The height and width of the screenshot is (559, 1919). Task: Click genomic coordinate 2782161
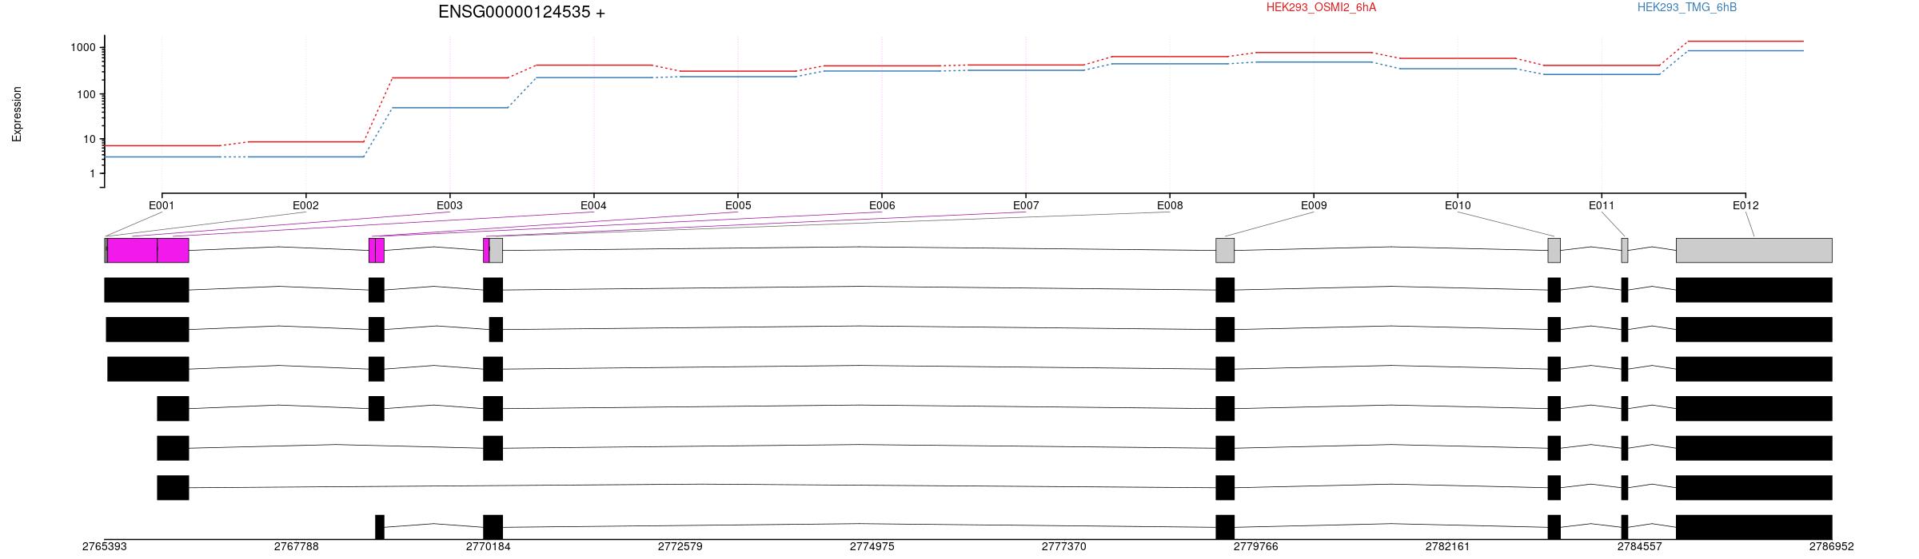pyautogui.click(x=1448, y=547)
